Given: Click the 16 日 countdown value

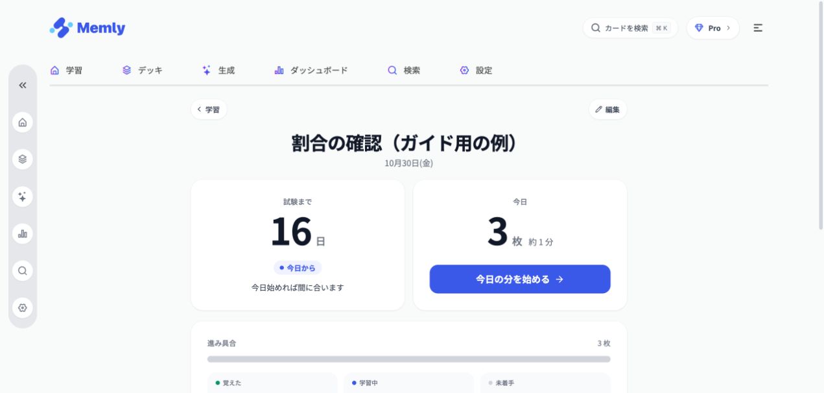Looking at the screenshot, I should click(298, 232).
